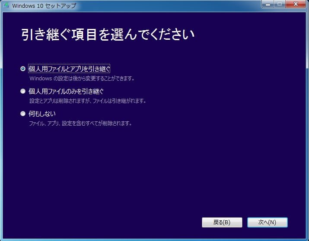The height and width of the screenshot is (241, 309).
Task: Minimize the Windows 10 Setup window
Action: pyautogui.click(x=268, y=4)
